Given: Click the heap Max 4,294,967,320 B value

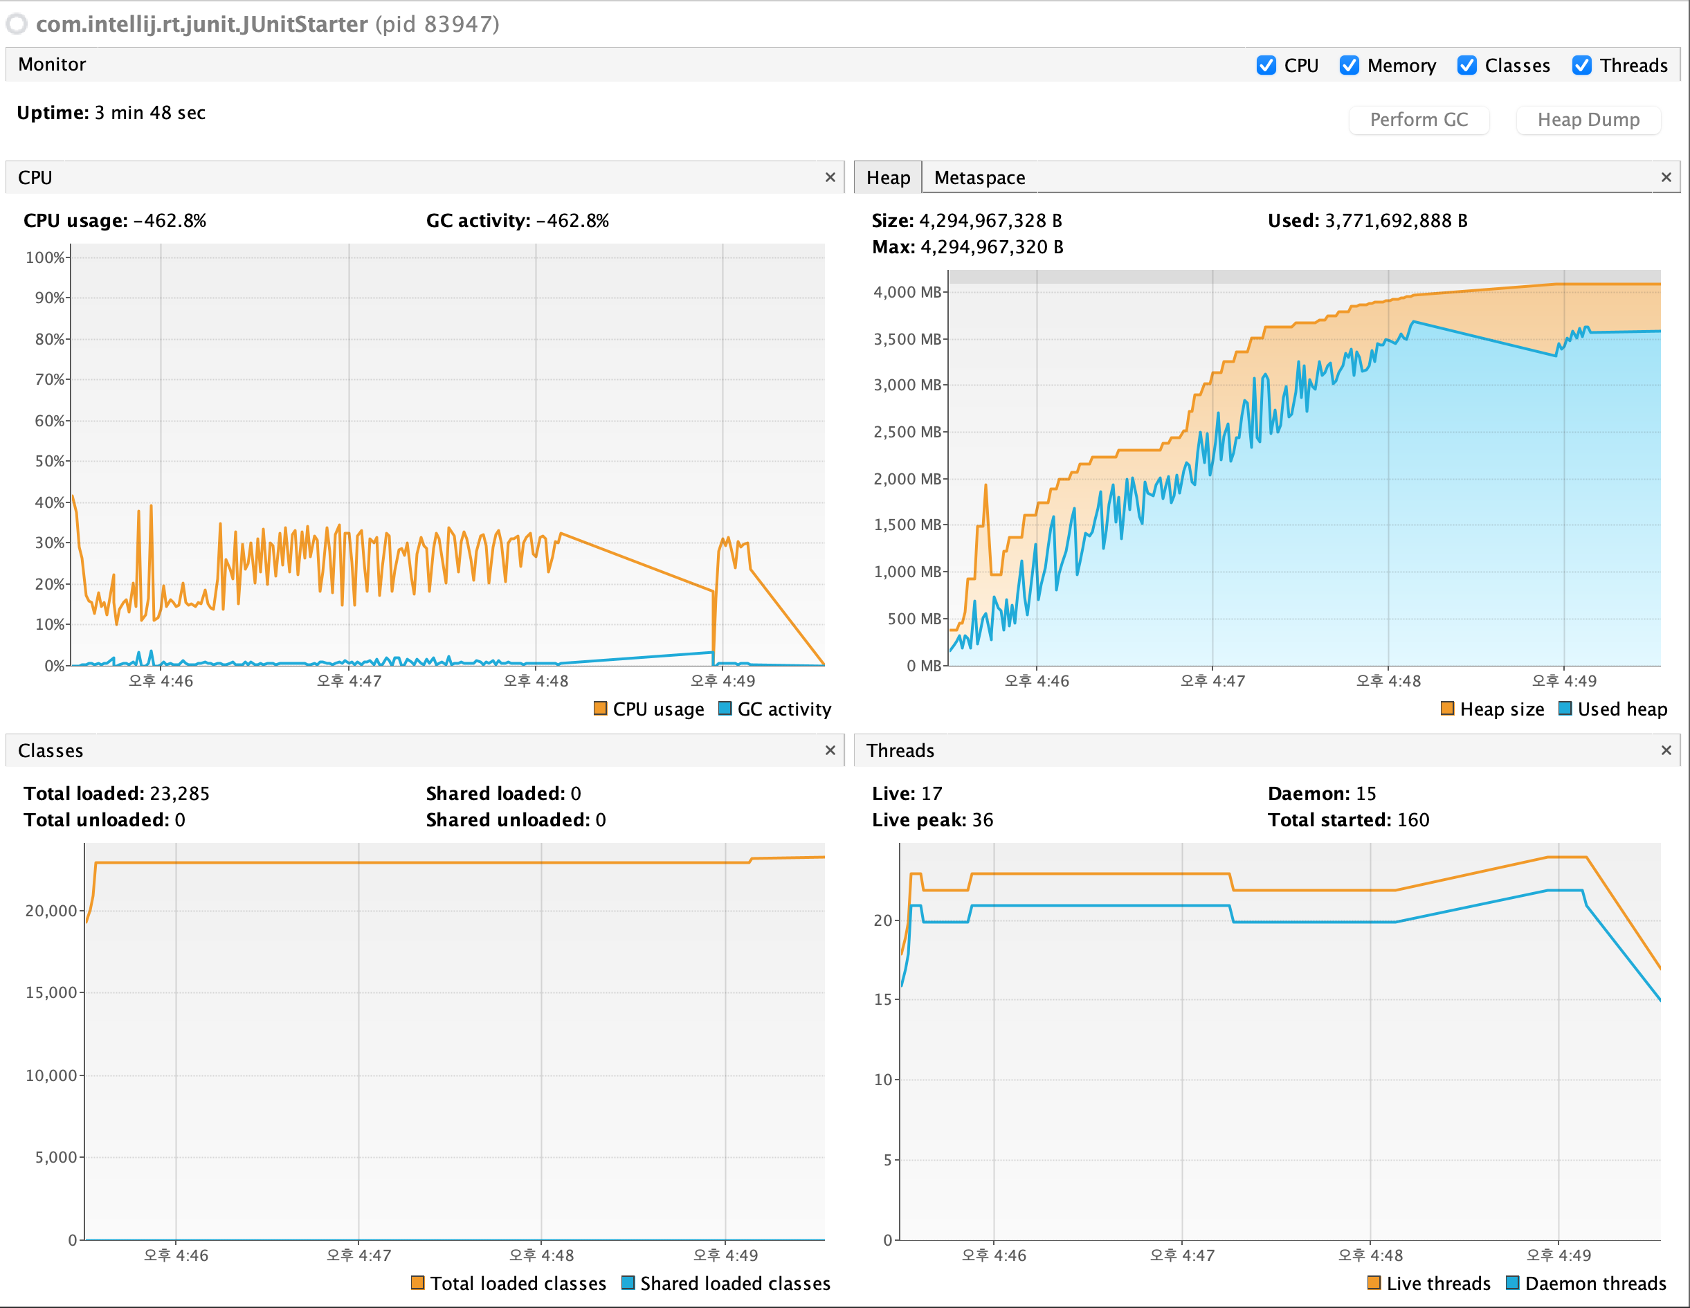Looking at the screenshot, I should click(x=991, y=247).
